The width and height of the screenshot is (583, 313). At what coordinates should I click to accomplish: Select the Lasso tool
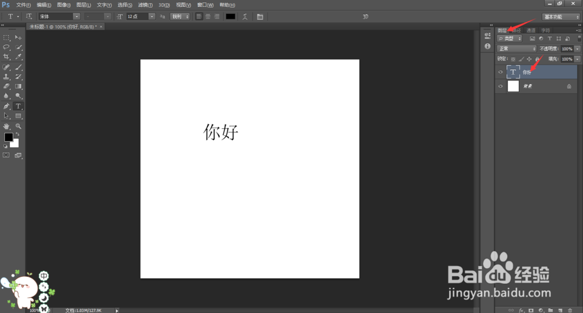click(x=6, y=47)
